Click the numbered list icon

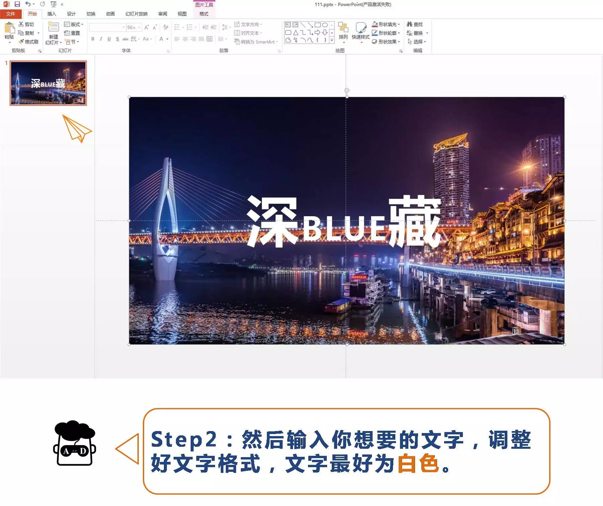(190, 27)
